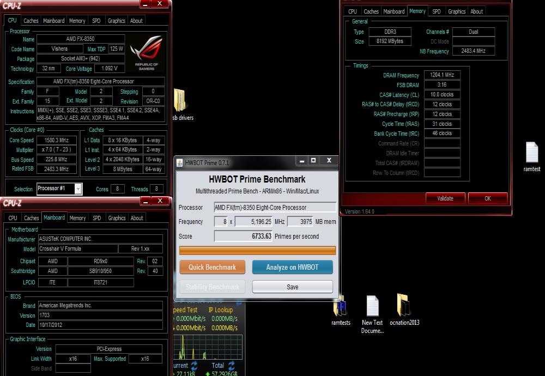Screen dimensions: 545x376
Task: Open Memory tab in Mainboard CPU-Z window
Action: pyautogui.click(x=77, y=218)
